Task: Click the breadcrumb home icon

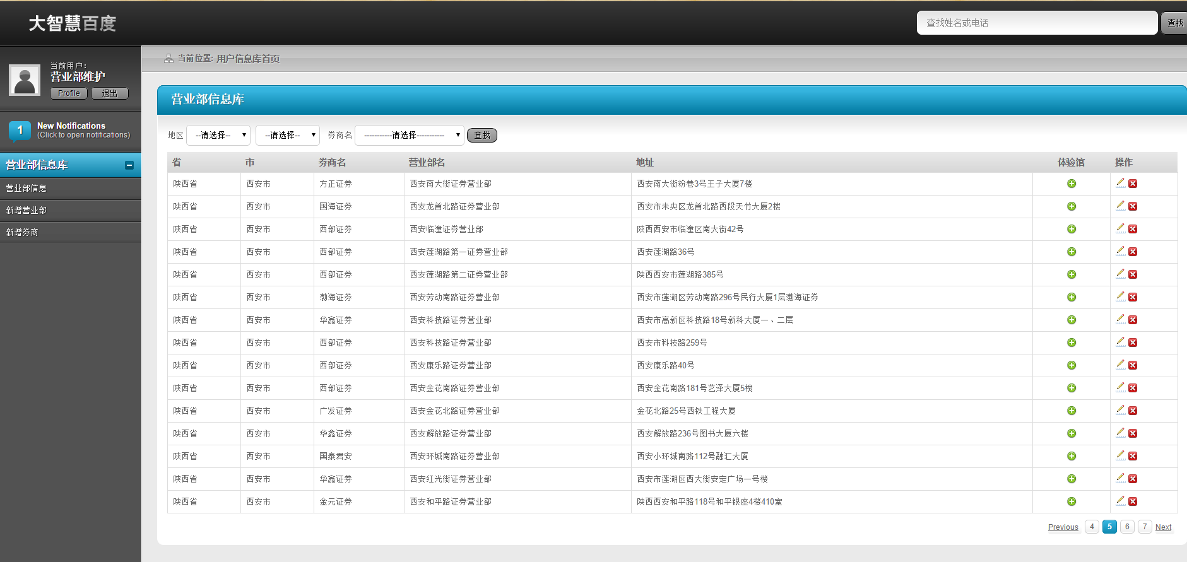Action: (168, 59)
